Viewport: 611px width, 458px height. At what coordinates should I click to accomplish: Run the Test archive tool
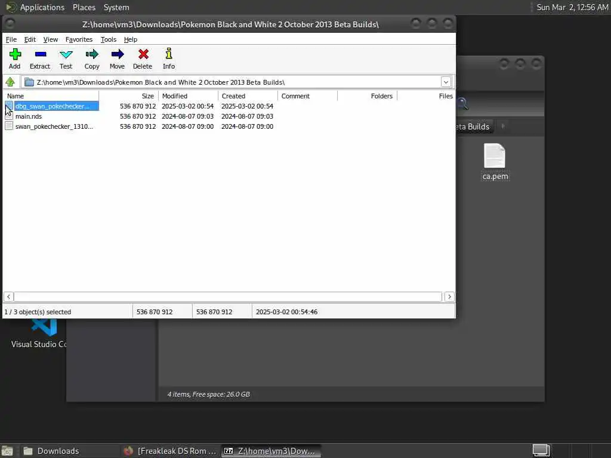pos(66,59)
